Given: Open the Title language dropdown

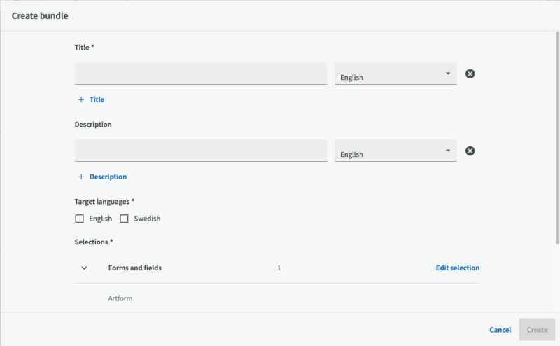Looking at the screenshot, I should [x=395, y=74].
